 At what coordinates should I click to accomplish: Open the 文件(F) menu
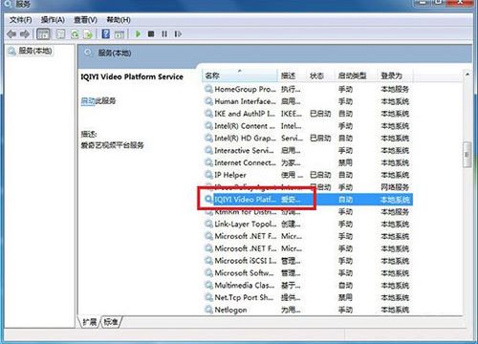coord(20,20)
